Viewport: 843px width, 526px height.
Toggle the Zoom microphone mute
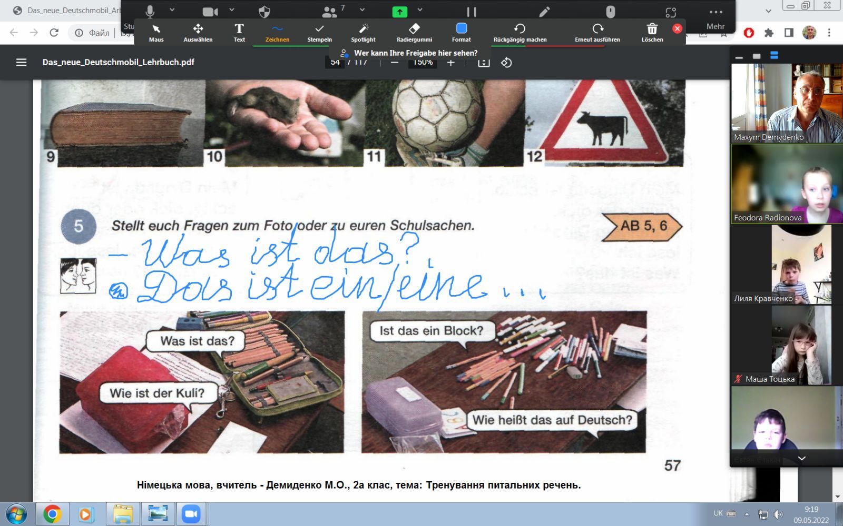150,11
